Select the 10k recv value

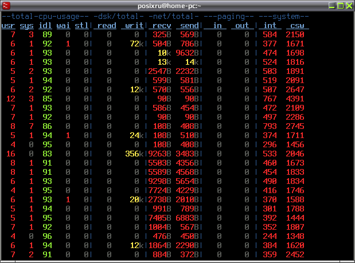pos(165,53)
